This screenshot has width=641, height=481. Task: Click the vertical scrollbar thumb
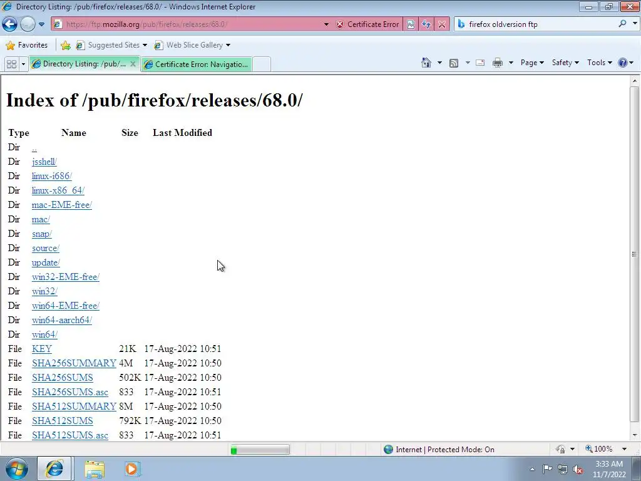[x=634, y=254]
